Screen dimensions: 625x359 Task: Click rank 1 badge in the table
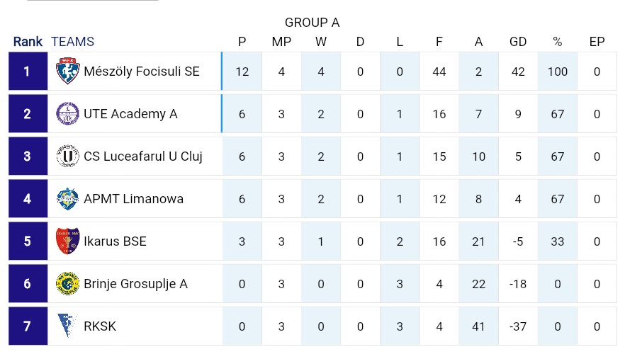point(28,72)
